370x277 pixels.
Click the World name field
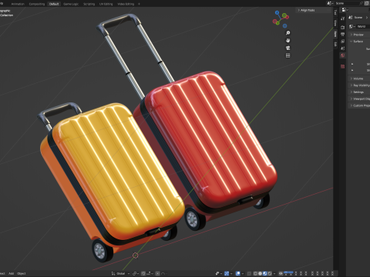363,26
